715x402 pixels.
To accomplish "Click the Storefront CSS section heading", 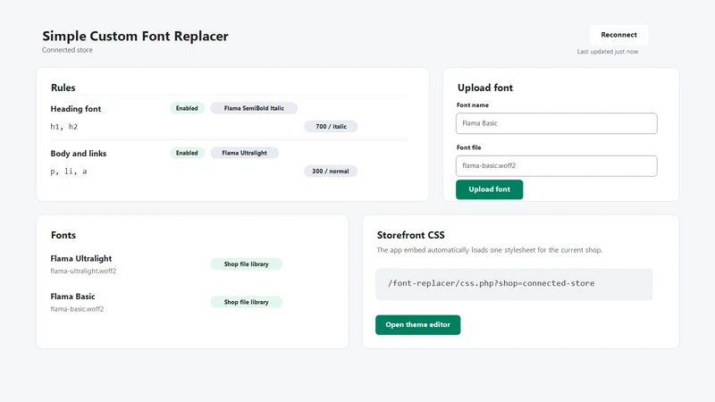I will (x=411, y=235).
